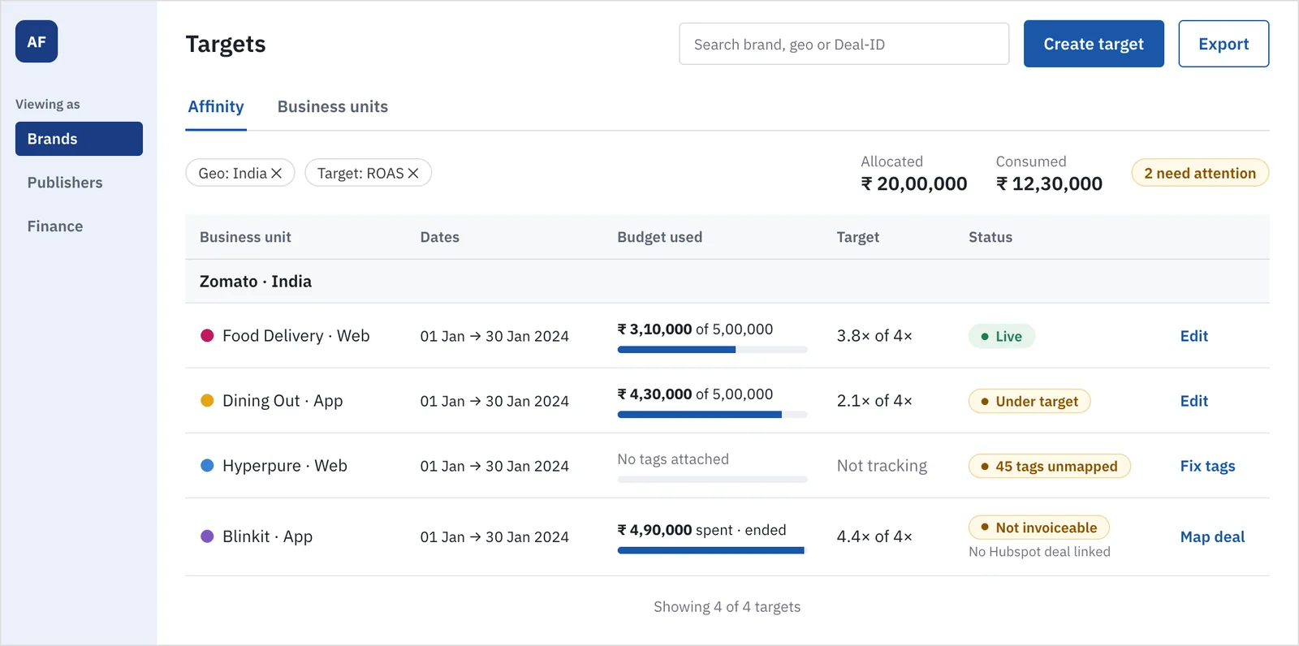
Task: Click the 4.4× of 4× target cell
Action: click(874, 536)
